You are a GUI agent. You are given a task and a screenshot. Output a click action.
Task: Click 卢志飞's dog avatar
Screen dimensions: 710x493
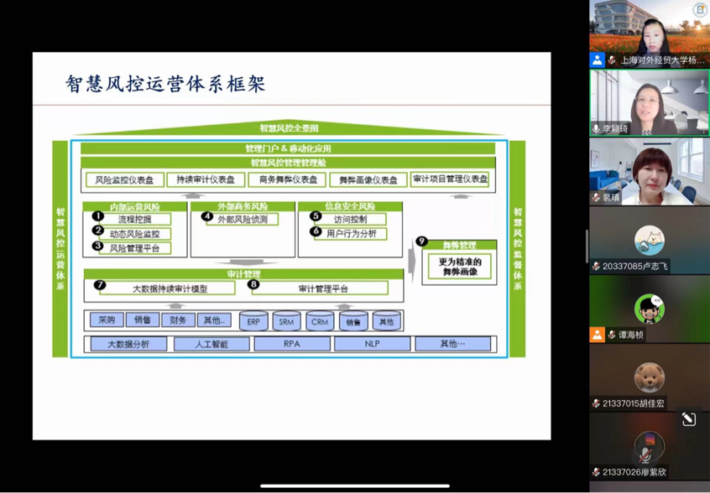pos(649,240)
